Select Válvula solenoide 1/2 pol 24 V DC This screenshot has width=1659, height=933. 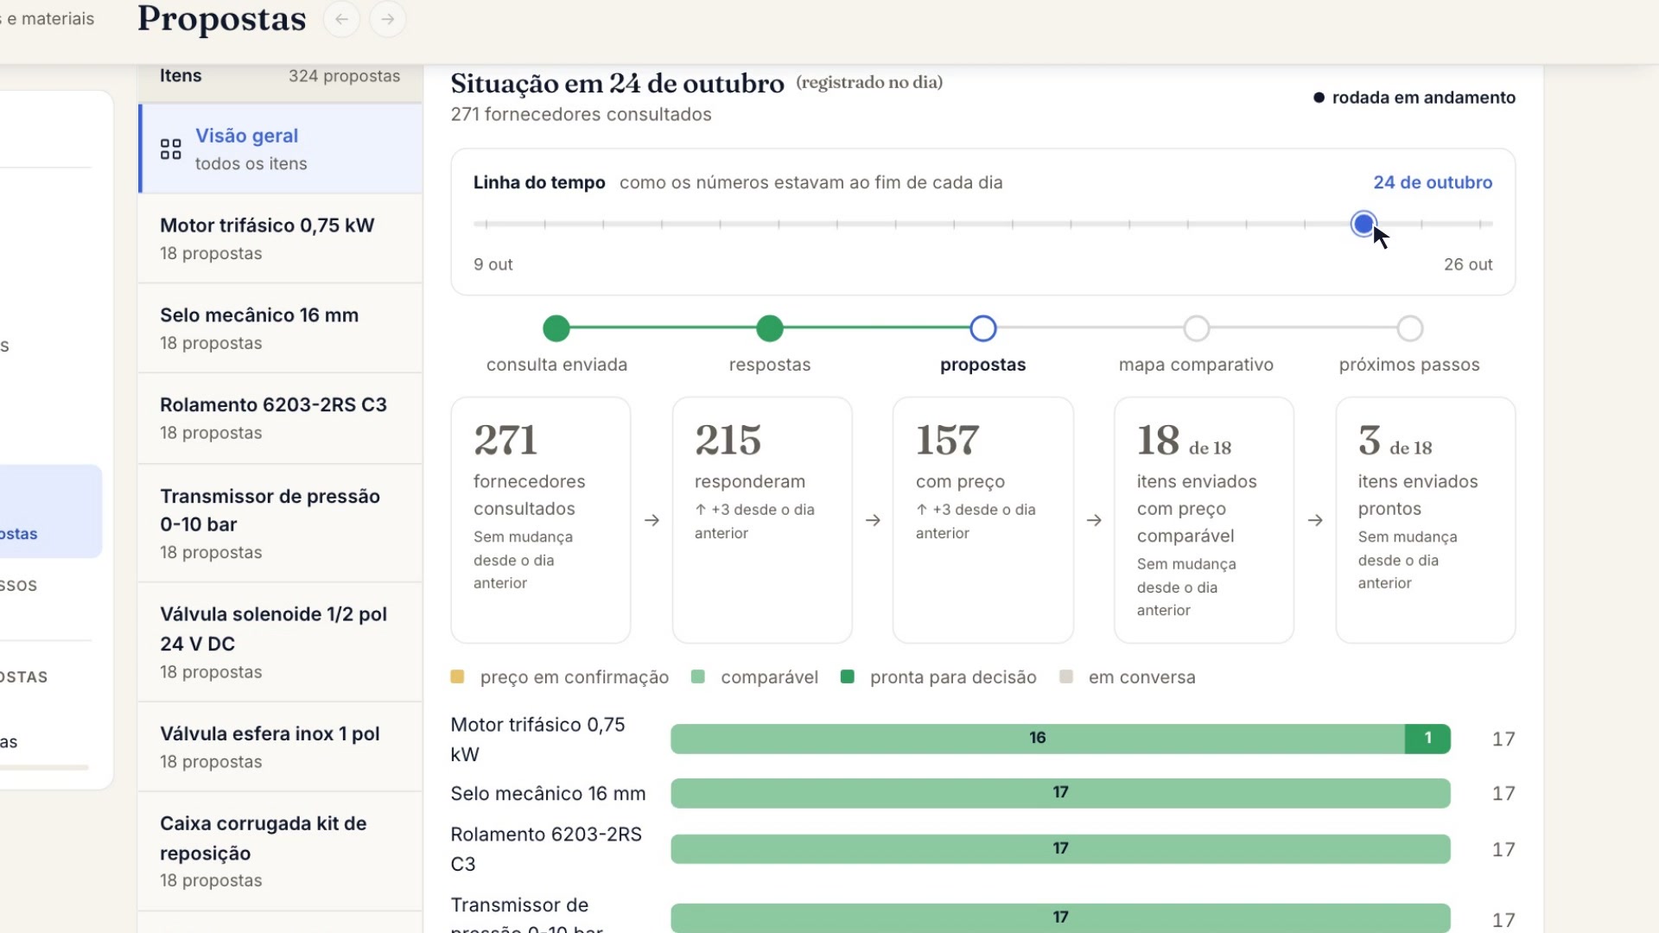click(x=280, y=642)
